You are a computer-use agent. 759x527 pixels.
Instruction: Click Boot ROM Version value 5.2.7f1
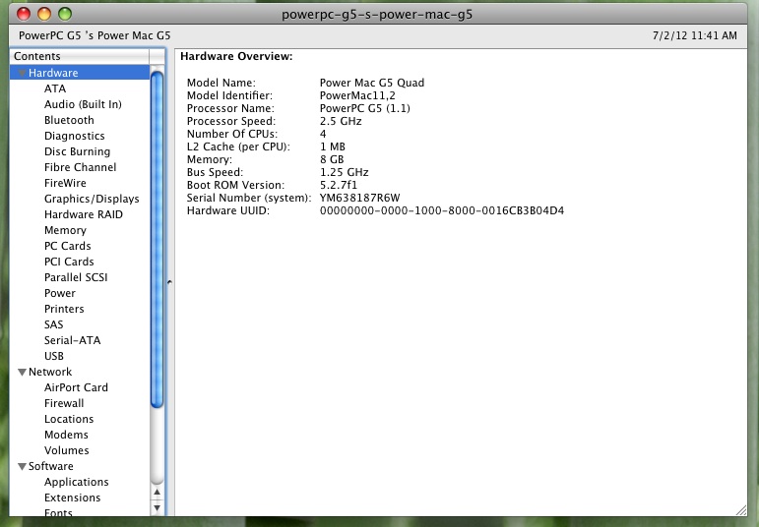point(339,185)
